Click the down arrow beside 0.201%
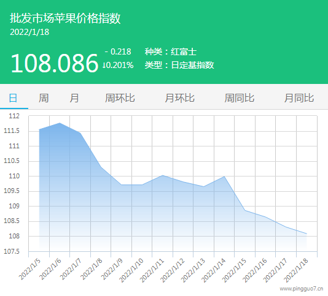The height and width of the screenshot is (296, 328). 104,66
